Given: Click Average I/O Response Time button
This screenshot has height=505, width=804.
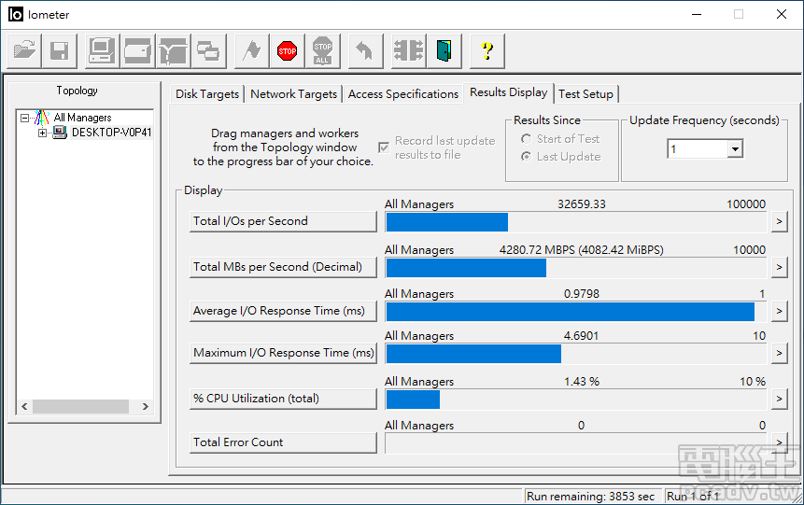Looking at the screenshot, I should pos(283,311).
